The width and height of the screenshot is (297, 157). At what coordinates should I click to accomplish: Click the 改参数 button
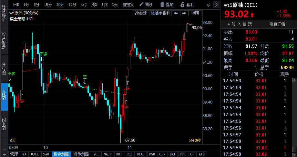click(141, 13)
